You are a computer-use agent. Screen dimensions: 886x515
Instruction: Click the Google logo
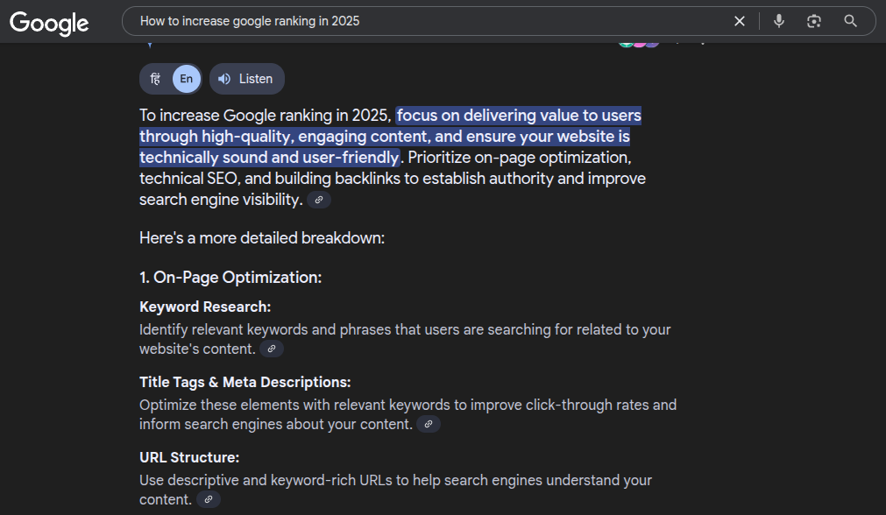click(x=49, y=22)
